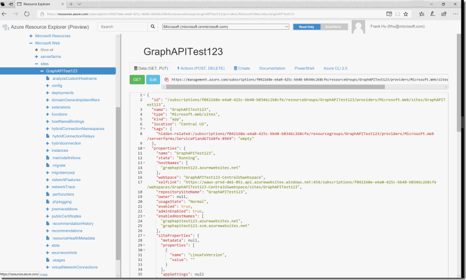Open the functions node
This screenshot has width=466, height=280.
pyautogui.click(x=59, y=115)
